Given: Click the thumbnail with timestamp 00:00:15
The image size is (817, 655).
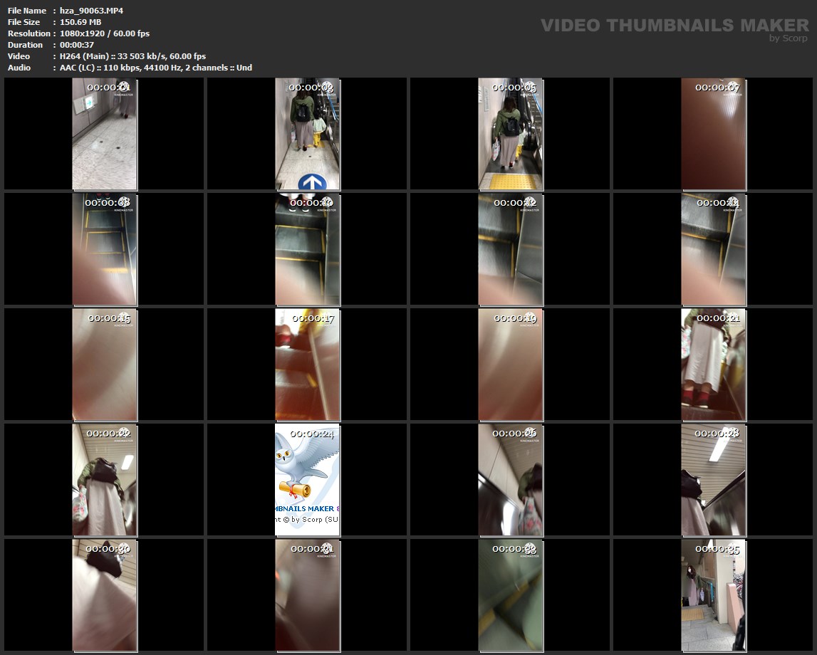Looking at the screenshot, I should [x=104, y=365].
